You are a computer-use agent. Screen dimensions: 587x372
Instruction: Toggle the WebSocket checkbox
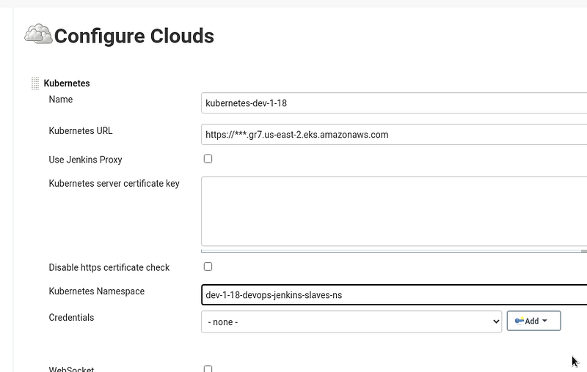(208, 368)
